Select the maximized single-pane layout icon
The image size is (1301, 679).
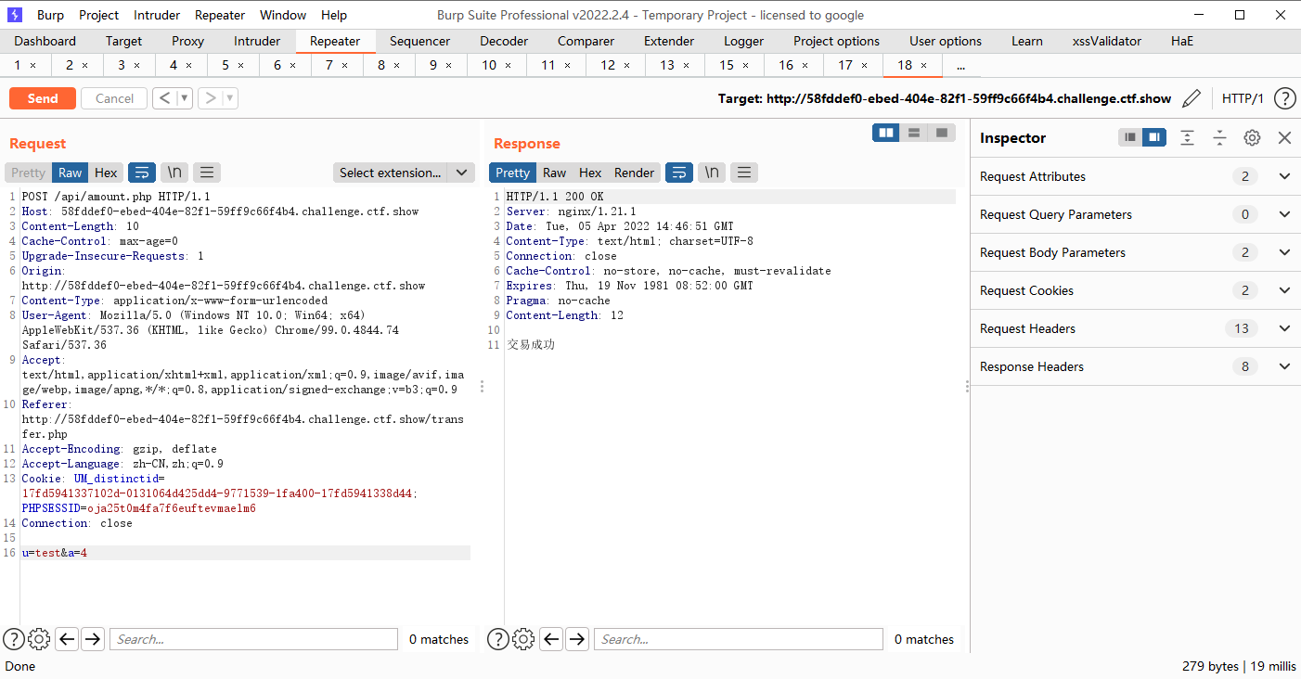pos(943,133)
